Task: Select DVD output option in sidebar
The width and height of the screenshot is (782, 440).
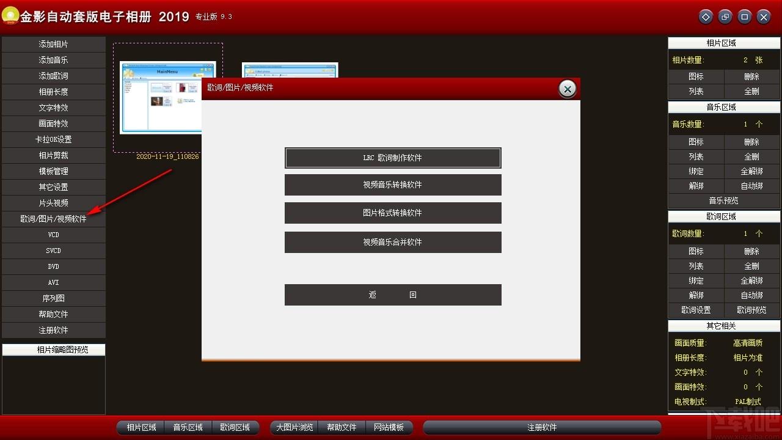Action: [x=54, y=266]
